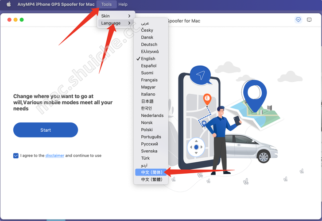This screenshot has width=322, height=221.
Task: Select Français language
Action: [x=151, y=80]
